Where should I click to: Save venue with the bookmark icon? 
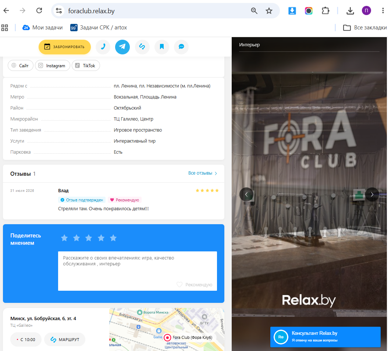pos(162,47)
